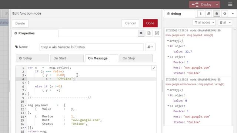Click Value: 0 in debug output
The width and height of the screenshot is (237, 133).
point(180,100)
